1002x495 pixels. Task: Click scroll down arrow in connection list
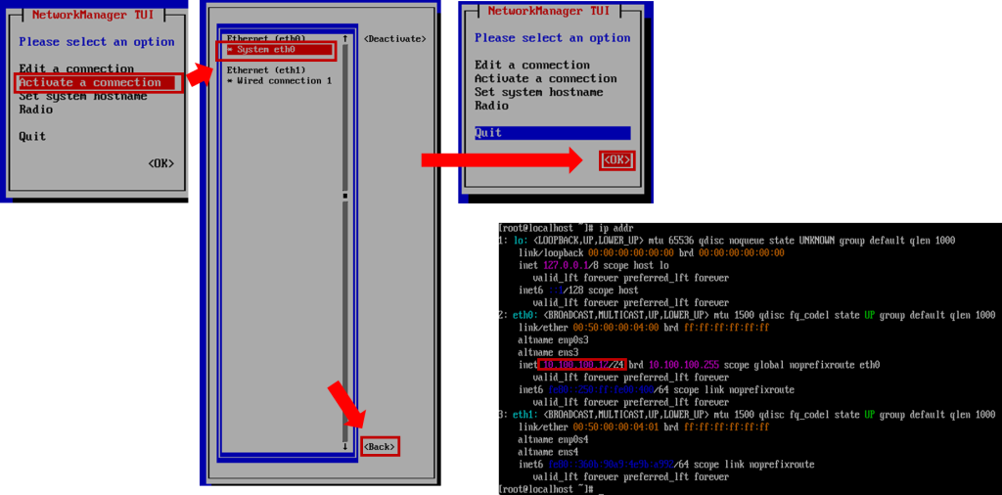(x=345, y=446)
